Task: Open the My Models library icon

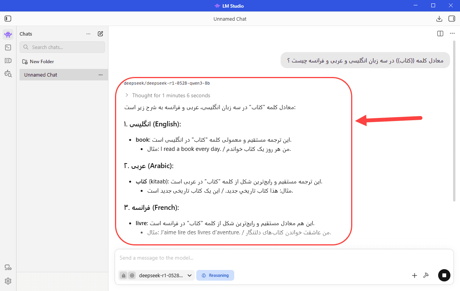Action: [x=8, y=60]
